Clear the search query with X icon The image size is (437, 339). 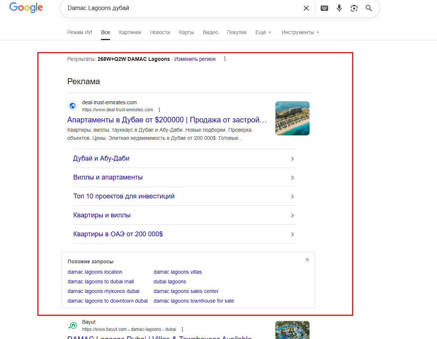pos(306,8)
